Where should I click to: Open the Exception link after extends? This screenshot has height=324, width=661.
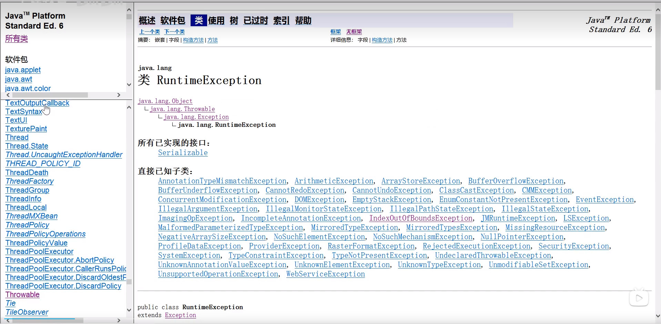pos(181,315)
